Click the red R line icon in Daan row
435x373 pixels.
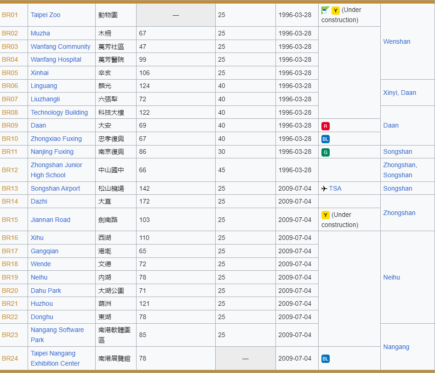coord(326,126)
